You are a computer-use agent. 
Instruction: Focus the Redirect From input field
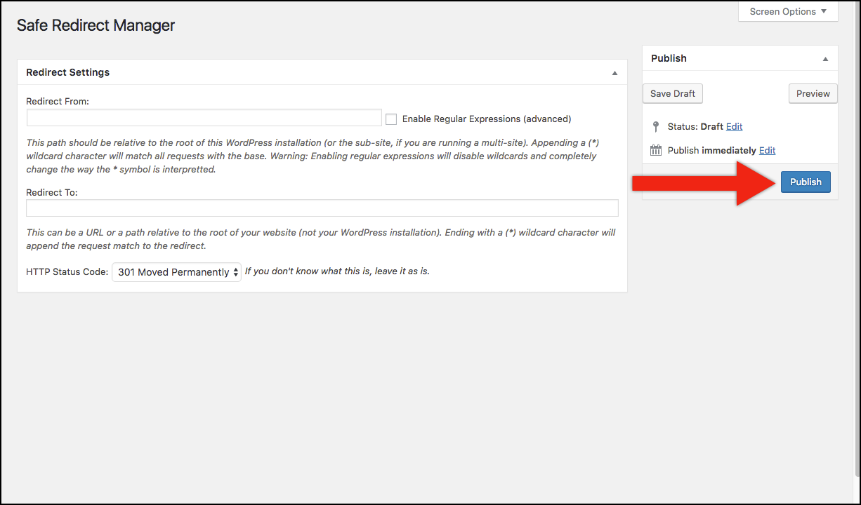pos(204,118)
